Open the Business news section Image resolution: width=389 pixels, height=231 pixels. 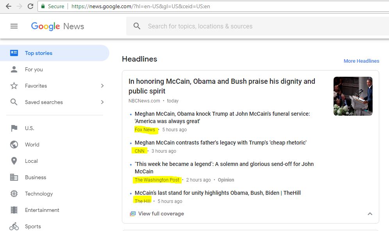click(x=36, y=177)
